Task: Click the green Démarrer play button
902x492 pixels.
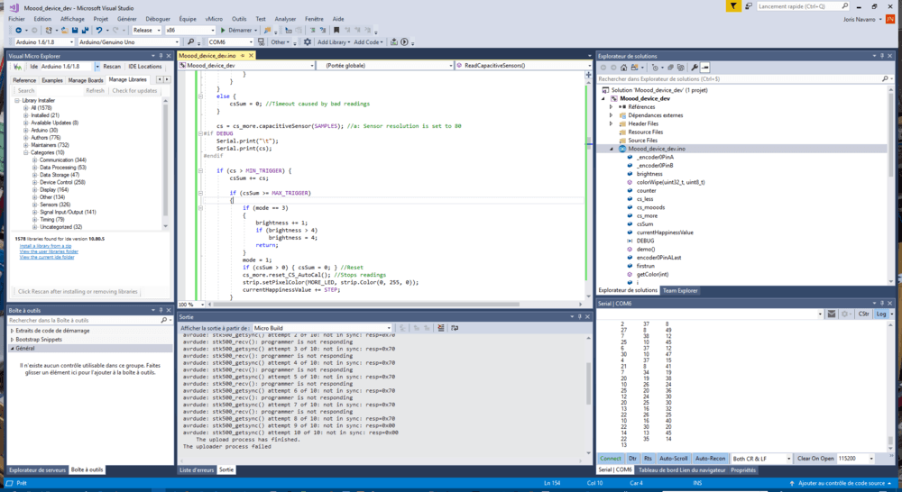Action: (223, 31)
